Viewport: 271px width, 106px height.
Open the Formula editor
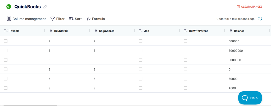coord(96,19)
